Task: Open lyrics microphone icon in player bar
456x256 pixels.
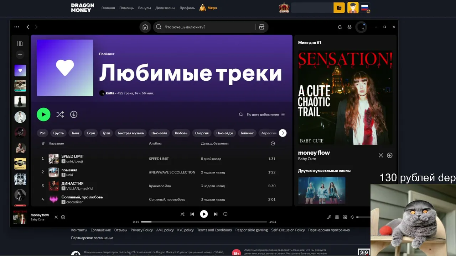Action: 329,217
